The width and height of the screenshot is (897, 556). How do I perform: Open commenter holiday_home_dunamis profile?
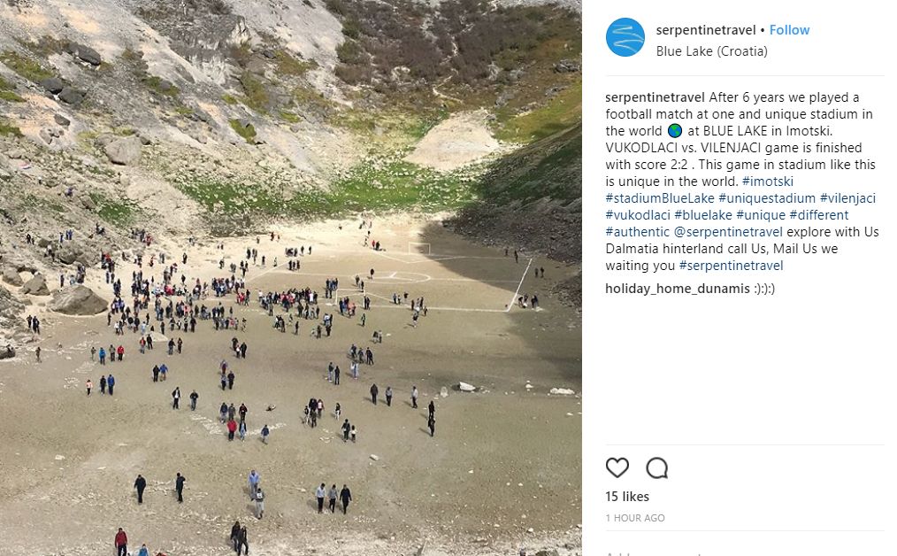678,288
